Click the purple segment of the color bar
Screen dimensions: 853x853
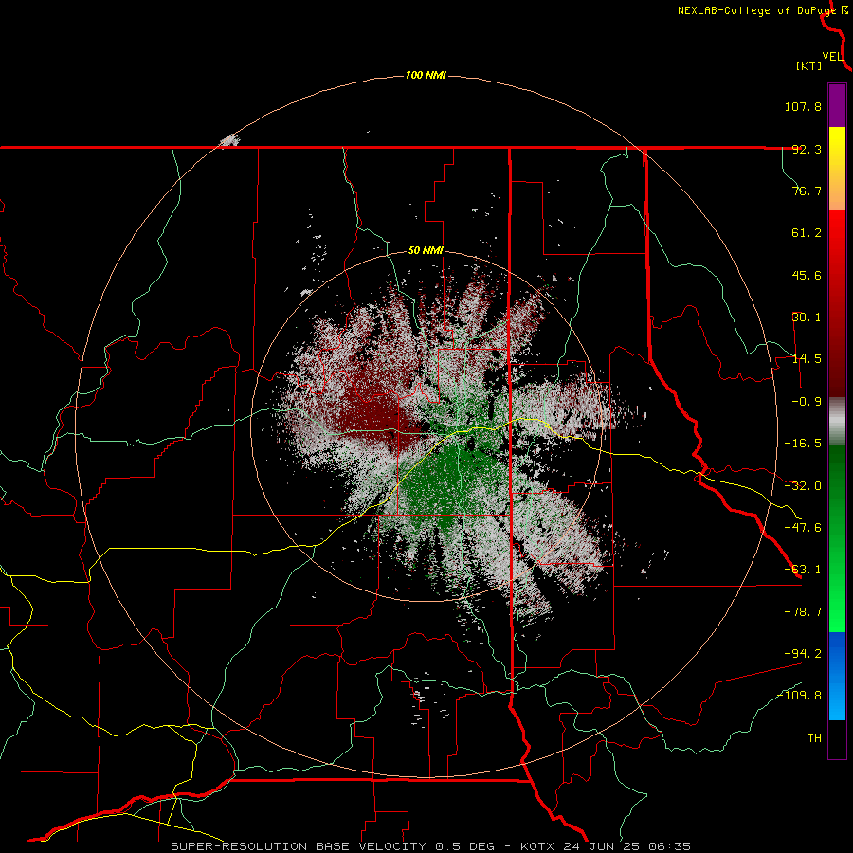(837, 105)
